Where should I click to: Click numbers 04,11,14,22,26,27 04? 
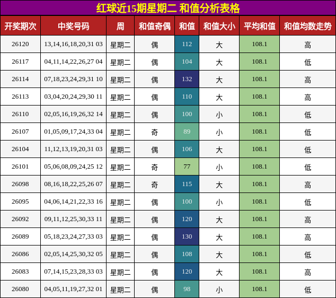(73, 62)
